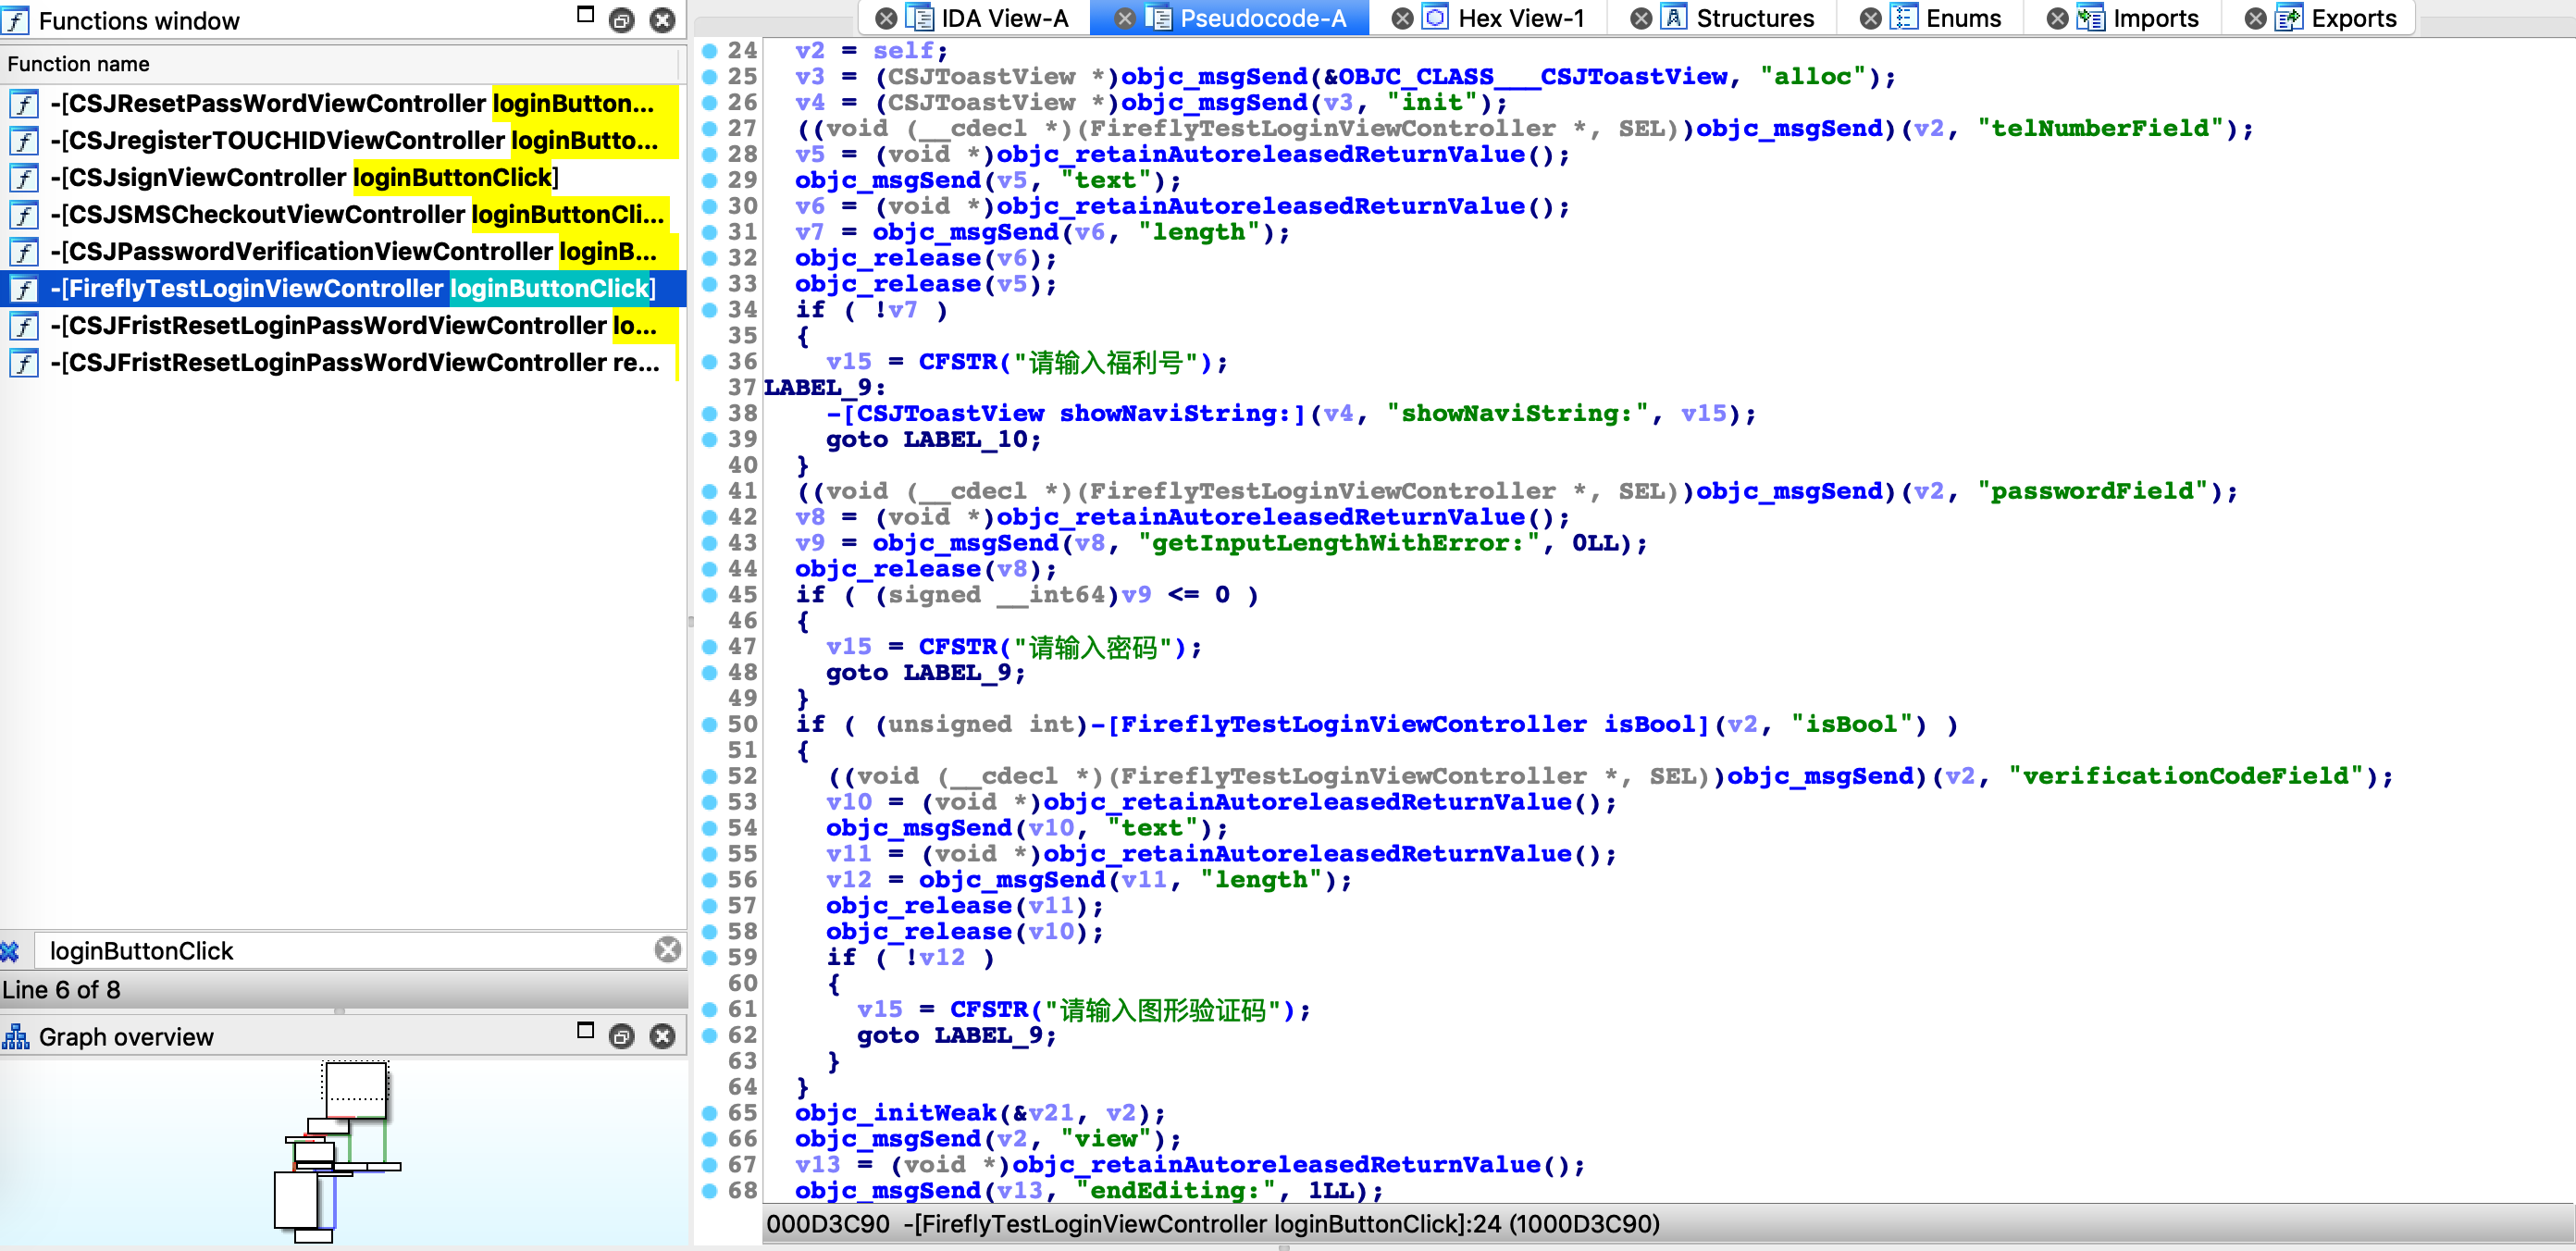Click the Imports tab icon
2576x1251 pixels.
click(x=2090, y=18)
